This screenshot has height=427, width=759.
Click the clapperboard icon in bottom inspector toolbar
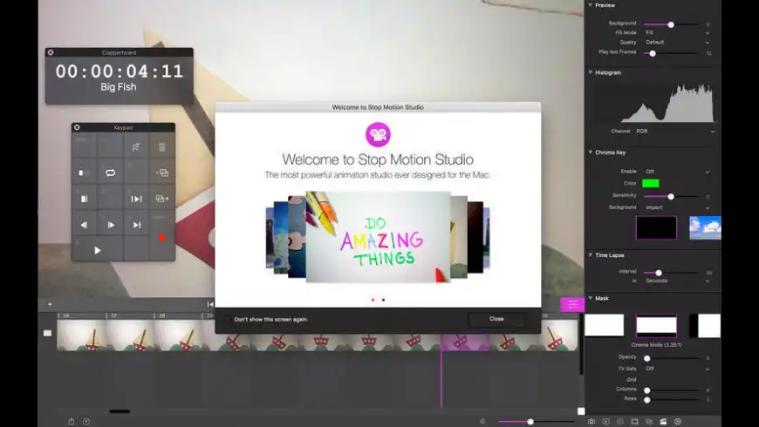pyautogui.click(x=663, y=421)
